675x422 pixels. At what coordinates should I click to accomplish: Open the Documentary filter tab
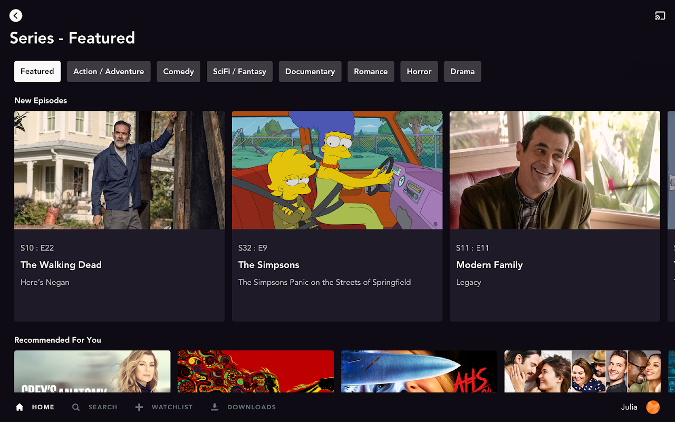(x=310, y=71)
